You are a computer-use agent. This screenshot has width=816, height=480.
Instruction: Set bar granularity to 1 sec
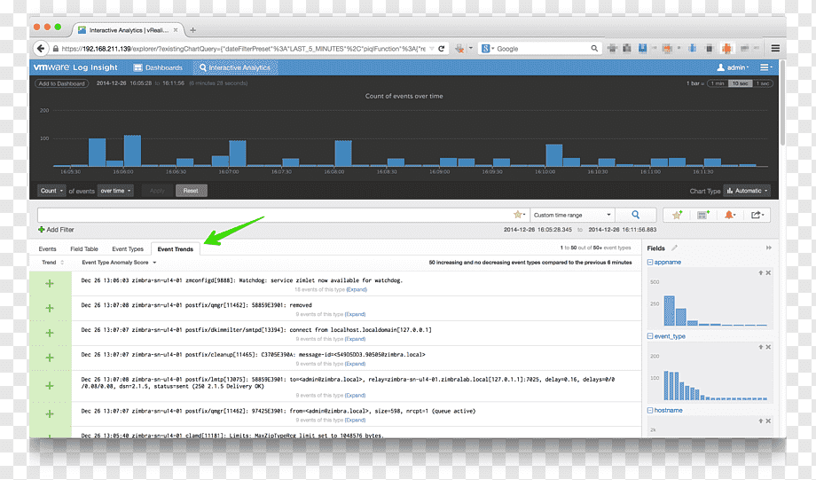763,83
